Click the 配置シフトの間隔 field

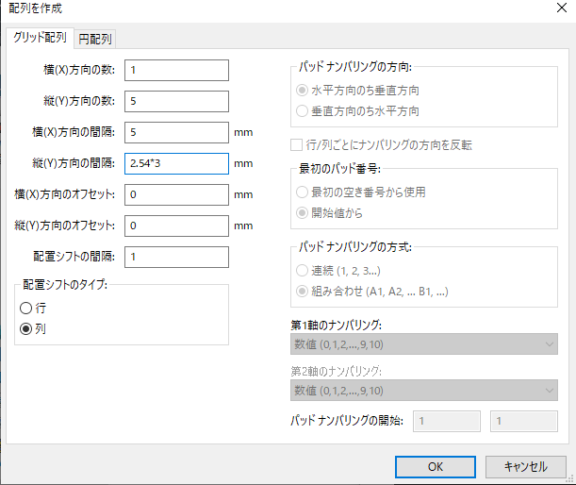pyautogui.click(x=176, y=257)
